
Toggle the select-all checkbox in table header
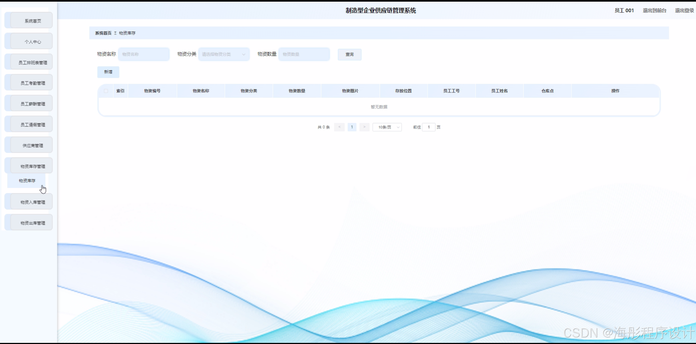tap(106, 91)
